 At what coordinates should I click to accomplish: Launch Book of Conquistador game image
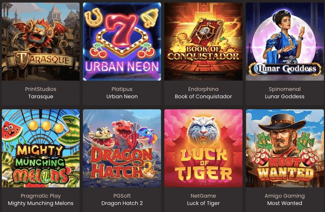pyautogui.click(x=203, y=41)
